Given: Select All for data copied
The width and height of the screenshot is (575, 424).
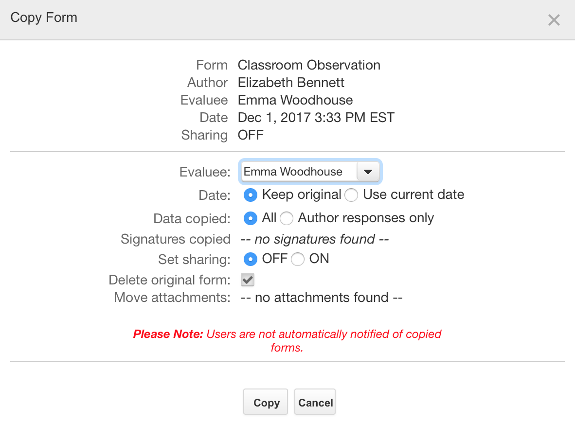Looking at the screenshot, I should [x=250, y=218].
